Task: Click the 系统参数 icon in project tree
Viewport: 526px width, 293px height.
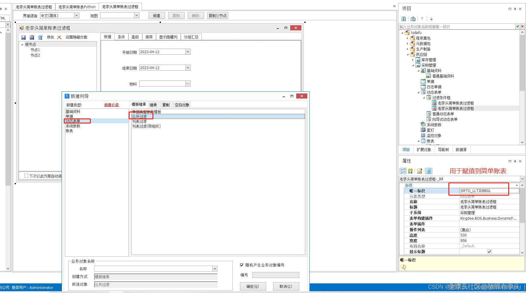Action: (x=423, y=124)
